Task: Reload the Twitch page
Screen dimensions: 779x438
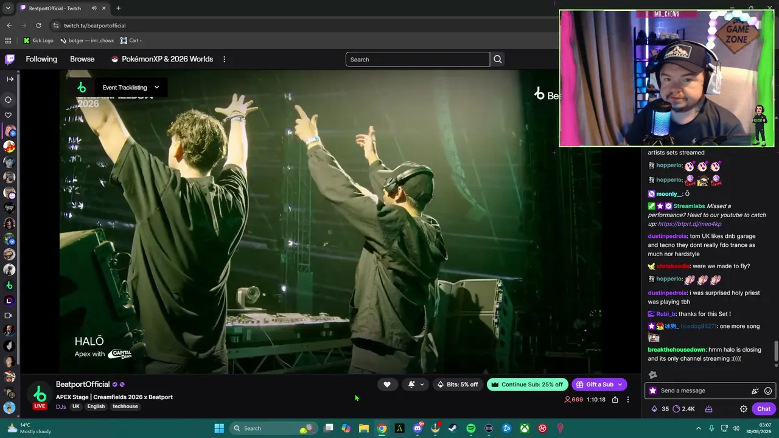Action: tap(38, 26)
